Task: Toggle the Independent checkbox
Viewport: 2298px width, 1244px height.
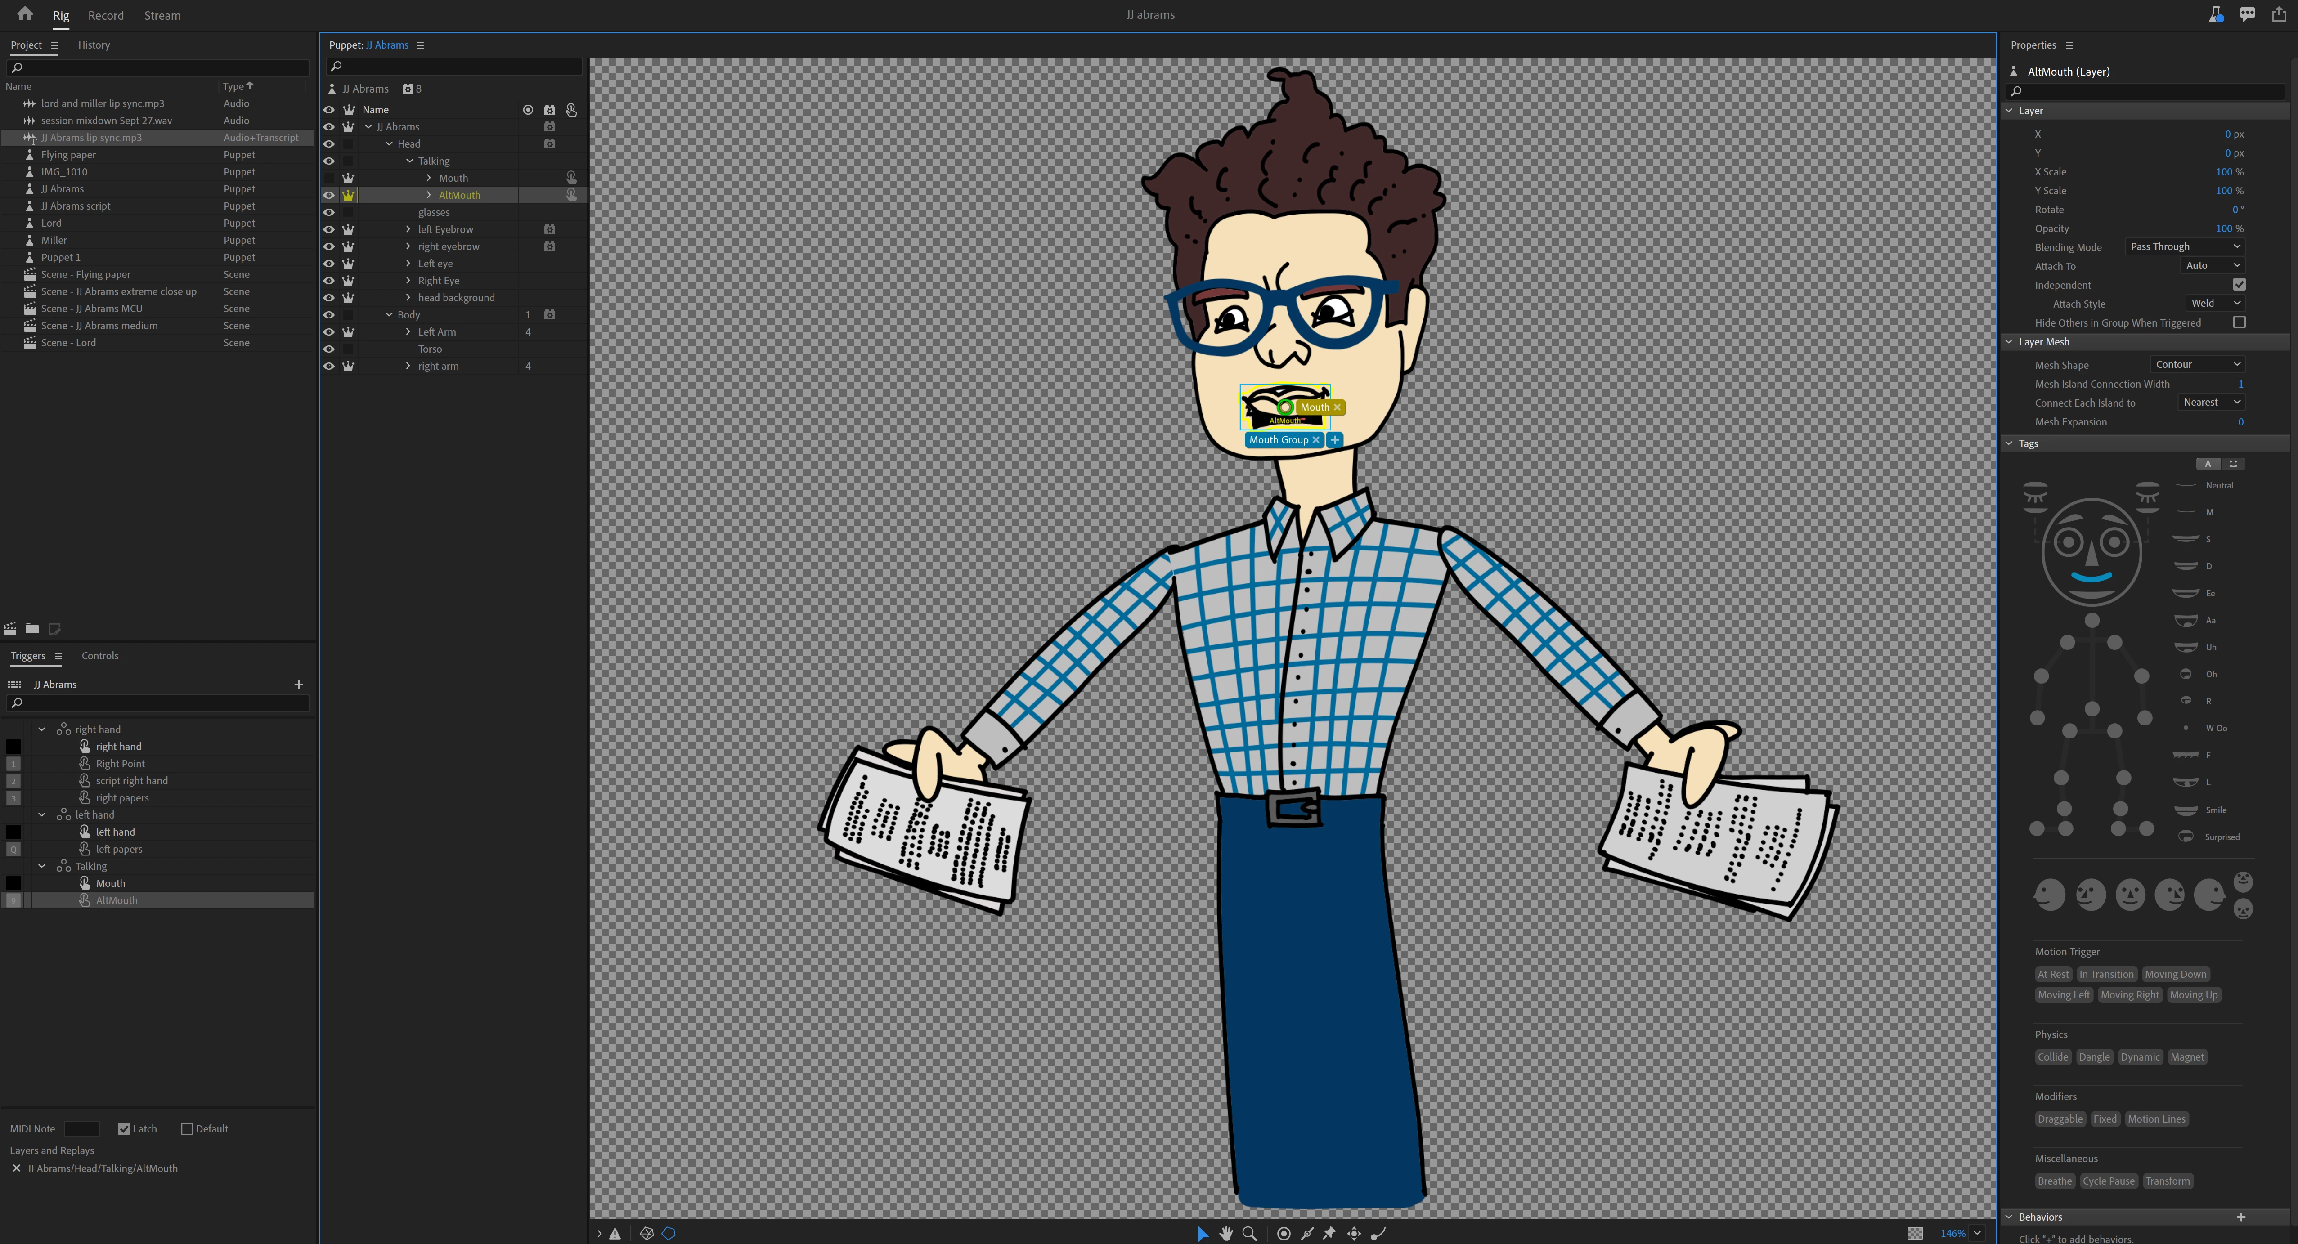Action: tap(2238, 285)
